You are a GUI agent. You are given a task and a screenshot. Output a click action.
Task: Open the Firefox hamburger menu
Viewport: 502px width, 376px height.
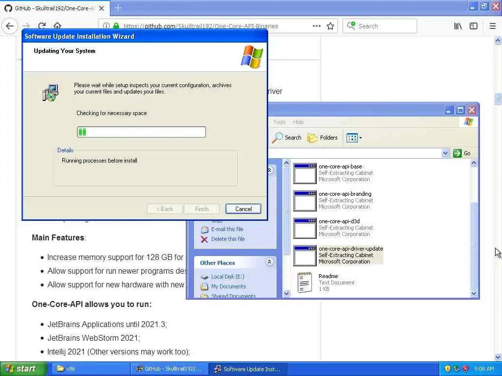(x=493, y=26)
